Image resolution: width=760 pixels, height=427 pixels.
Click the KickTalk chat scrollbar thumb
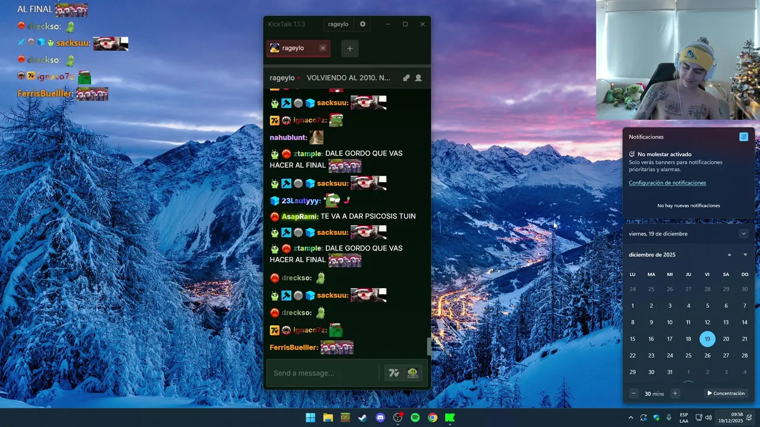coord(429,346)
